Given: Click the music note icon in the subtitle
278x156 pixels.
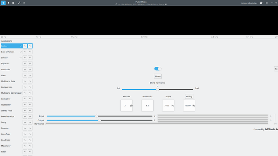Looking at the screenshot, I should (116, 4).
